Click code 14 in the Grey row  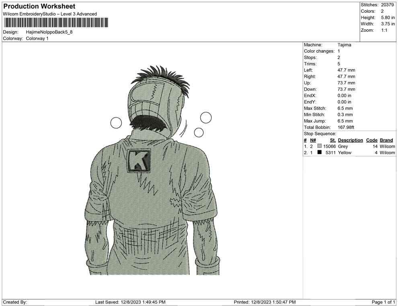[x=375, y=146]
